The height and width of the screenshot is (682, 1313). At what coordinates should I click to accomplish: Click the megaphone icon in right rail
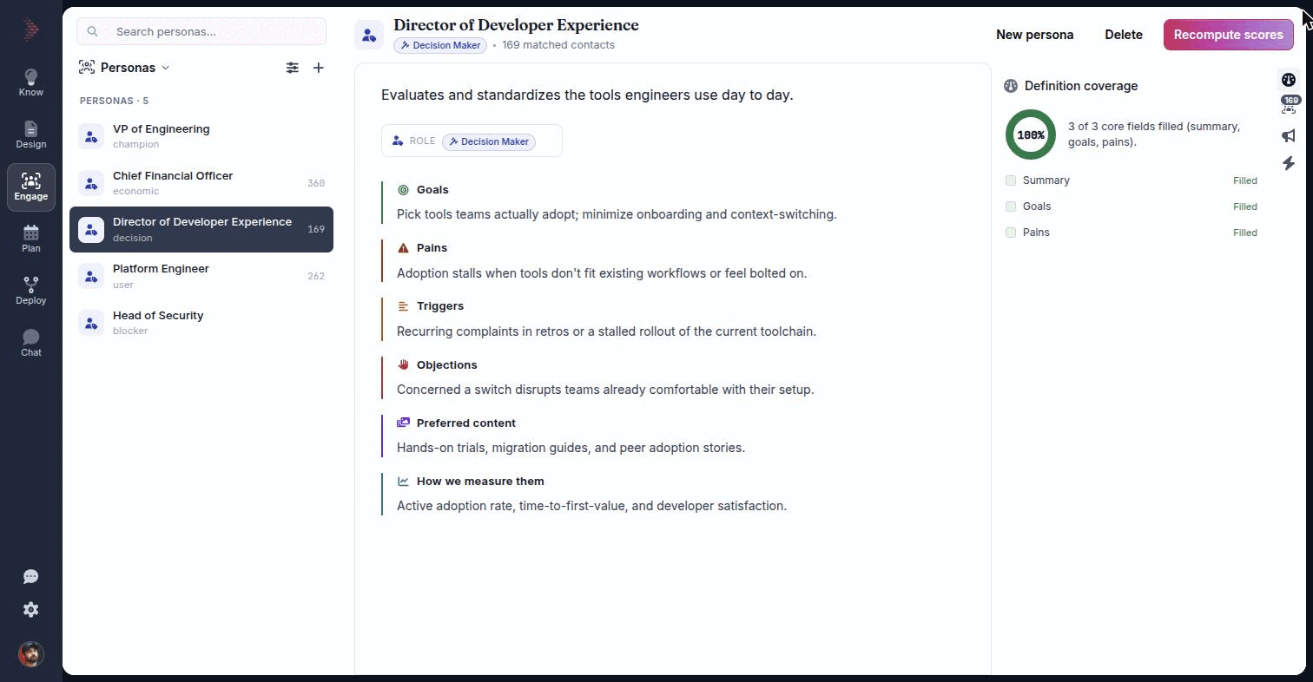point(1289,135)
